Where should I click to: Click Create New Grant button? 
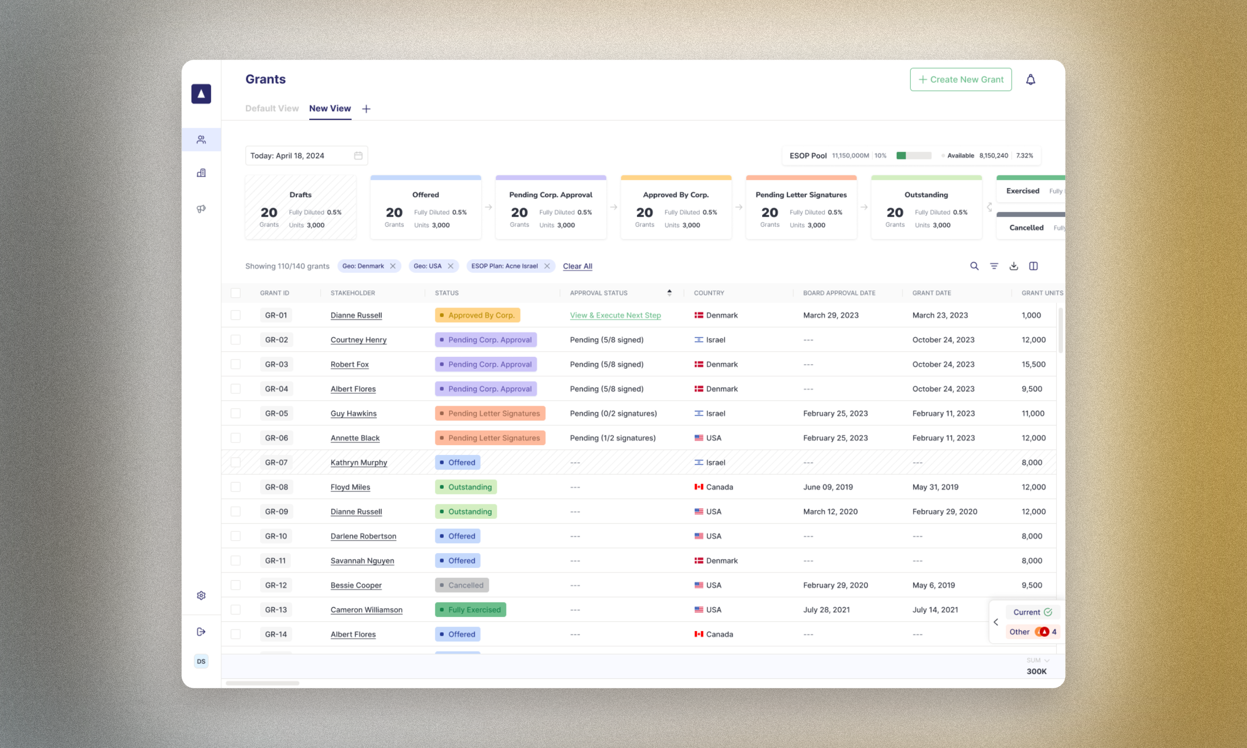coord(961,79)
